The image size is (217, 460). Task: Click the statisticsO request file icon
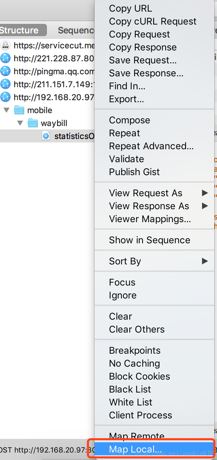[46, 136]
